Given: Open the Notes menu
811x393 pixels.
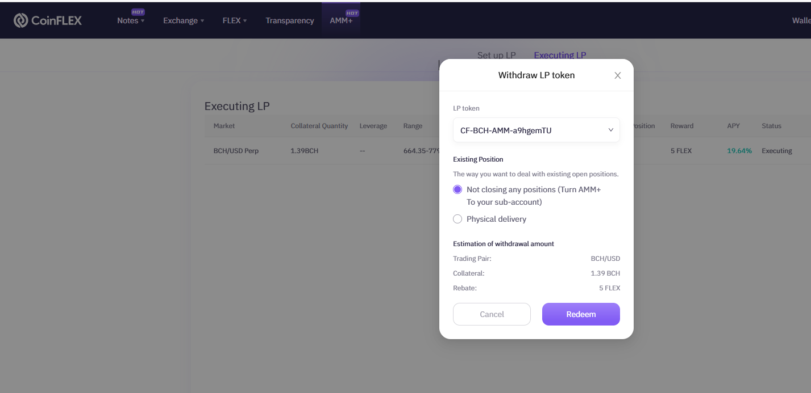Looking at the screenshot, I should pyautogui.click(x=131, y=20).
